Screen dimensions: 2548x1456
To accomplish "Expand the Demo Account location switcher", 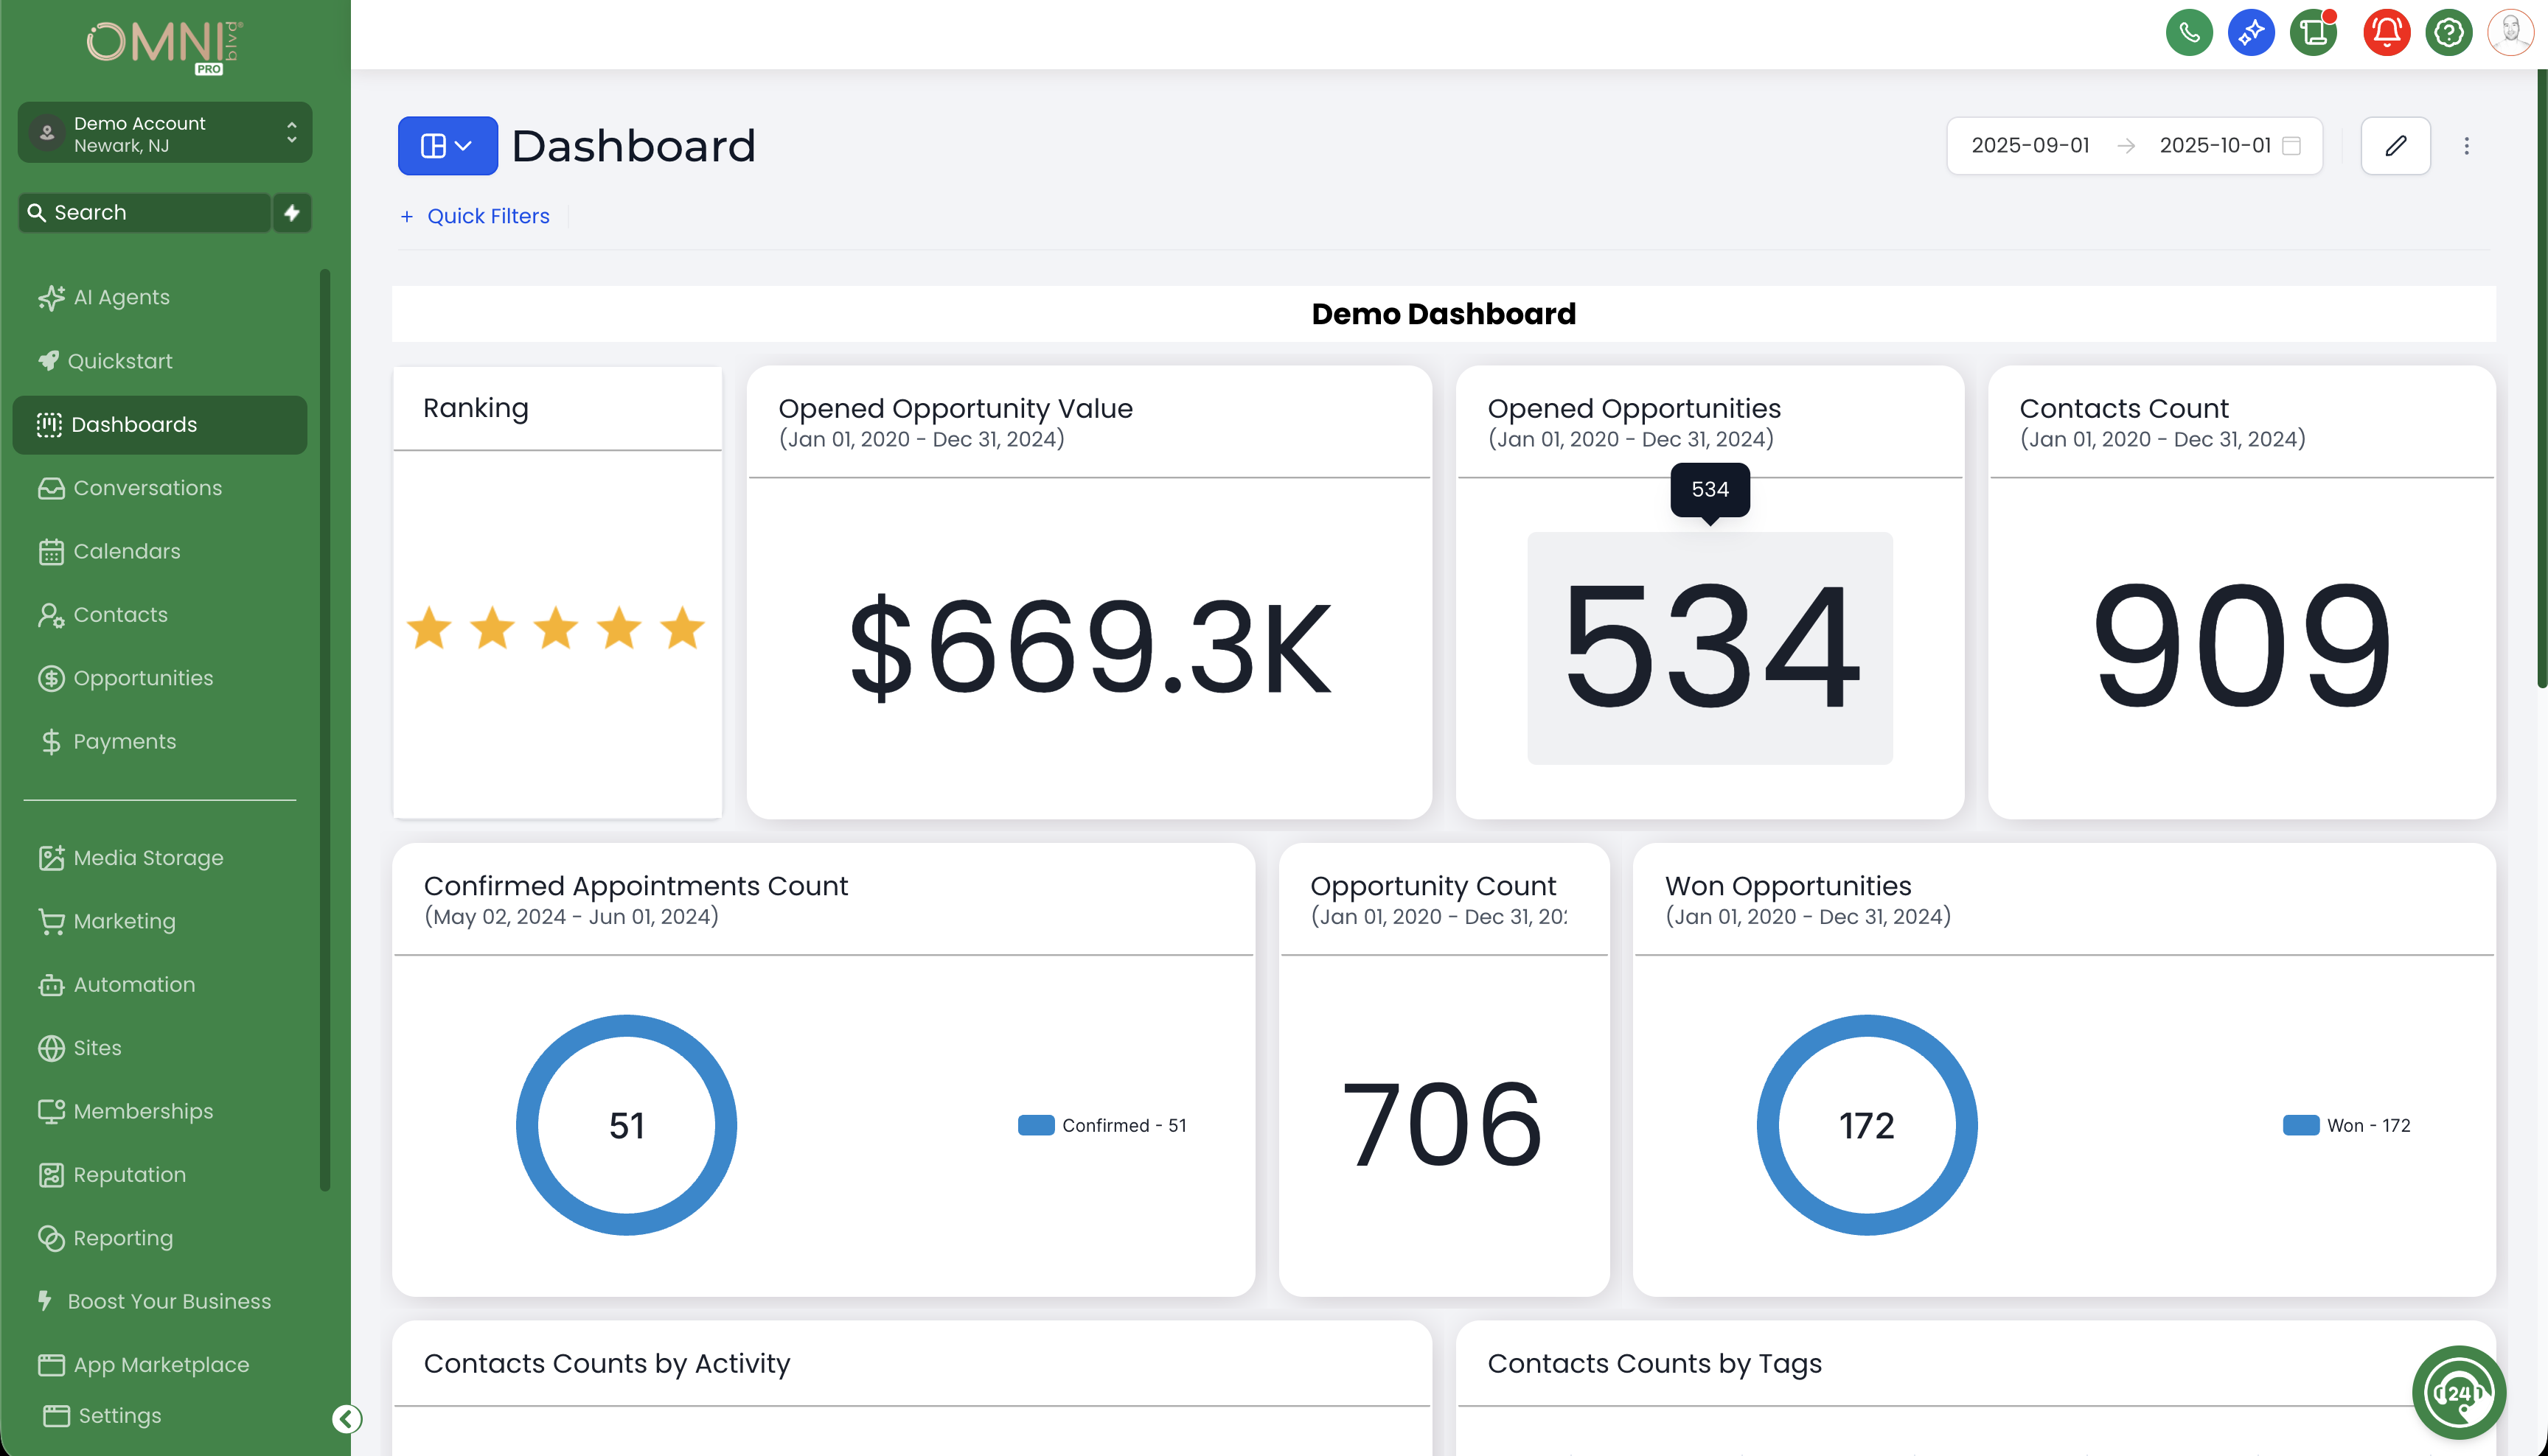I will pos(165,133).
